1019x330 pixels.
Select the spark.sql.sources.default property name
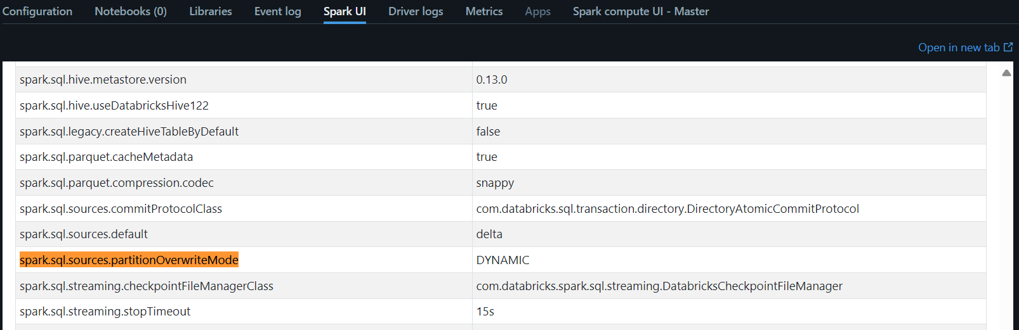pos(84,234)
